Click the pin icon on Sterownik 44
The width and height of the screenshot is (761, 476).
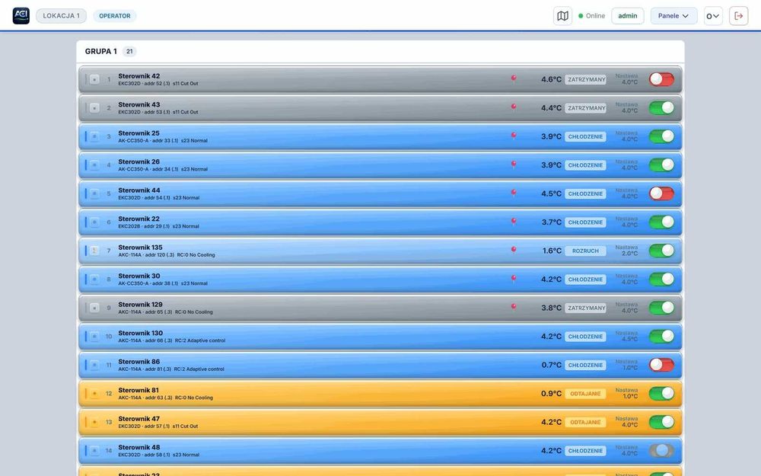coord(514,193)
